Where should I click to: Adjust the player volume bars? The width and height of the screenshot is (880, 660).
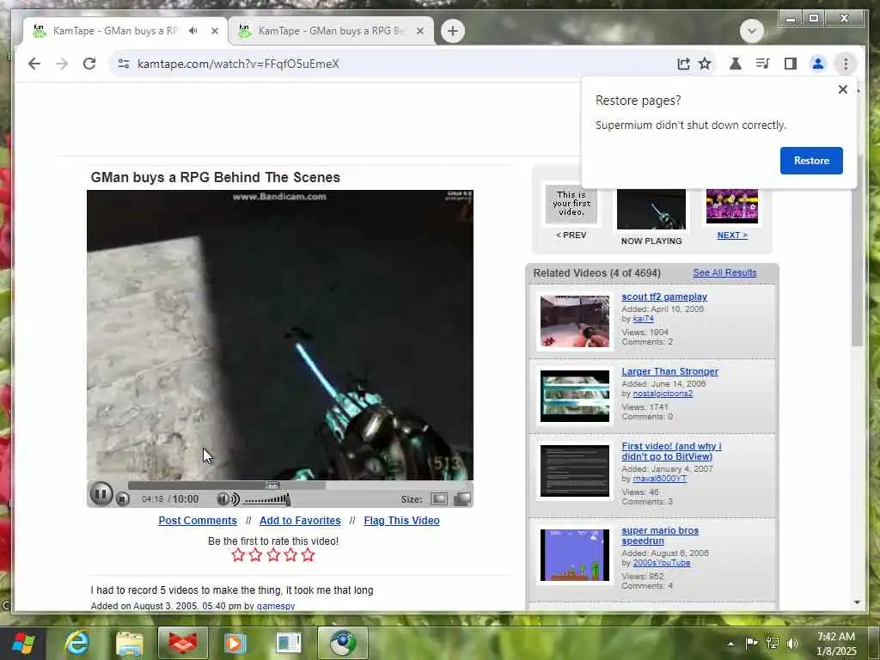267,499
